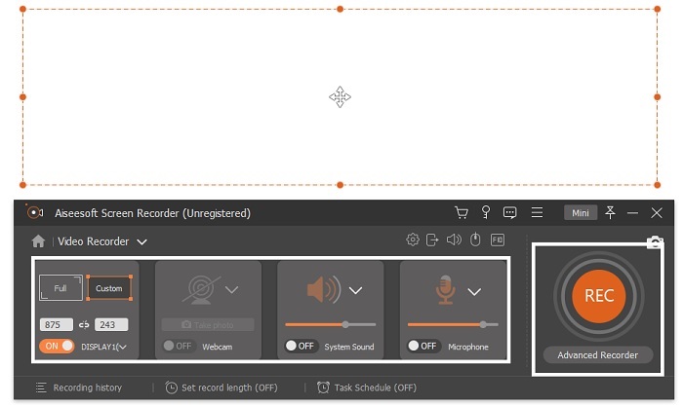The width and height of the screenshot is (683, 406).
Task: Open the feedback chat bubble icon
Action: pyautogui.click(x=509, y=212)
